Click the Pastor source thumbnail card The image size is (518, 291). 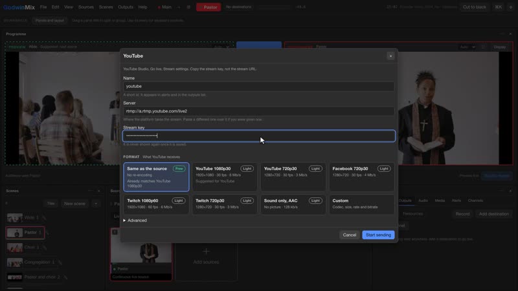coord(141,254)
